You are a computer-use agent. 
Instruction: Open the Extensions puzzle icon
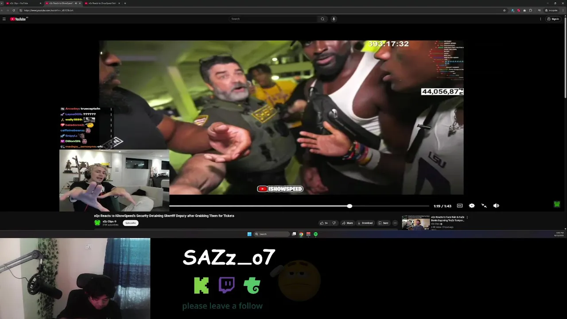click(530, 10)
